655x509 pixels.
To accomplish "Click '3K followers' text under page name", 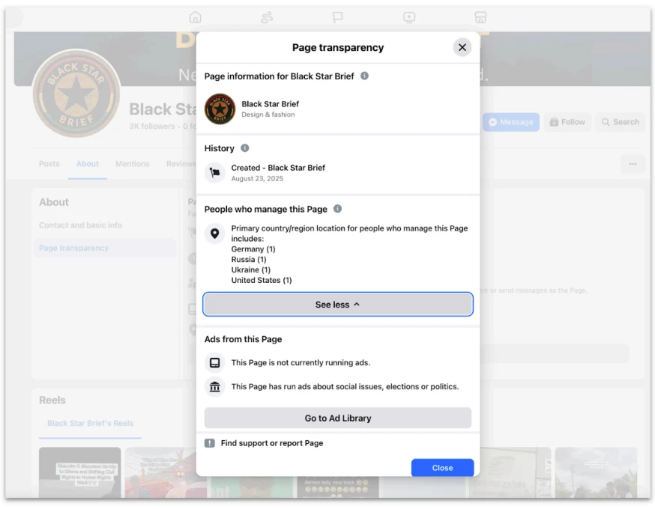I will point(152,126).
